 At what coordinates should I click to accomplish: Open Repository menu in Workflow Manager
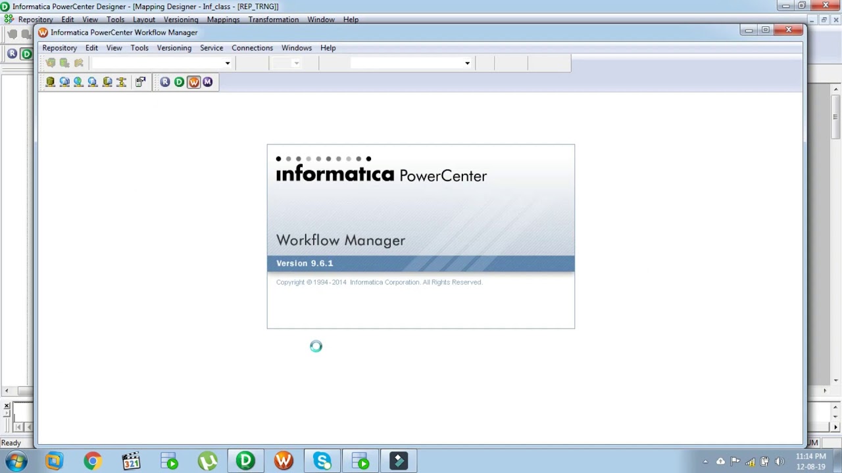click(x=60, y=48)
